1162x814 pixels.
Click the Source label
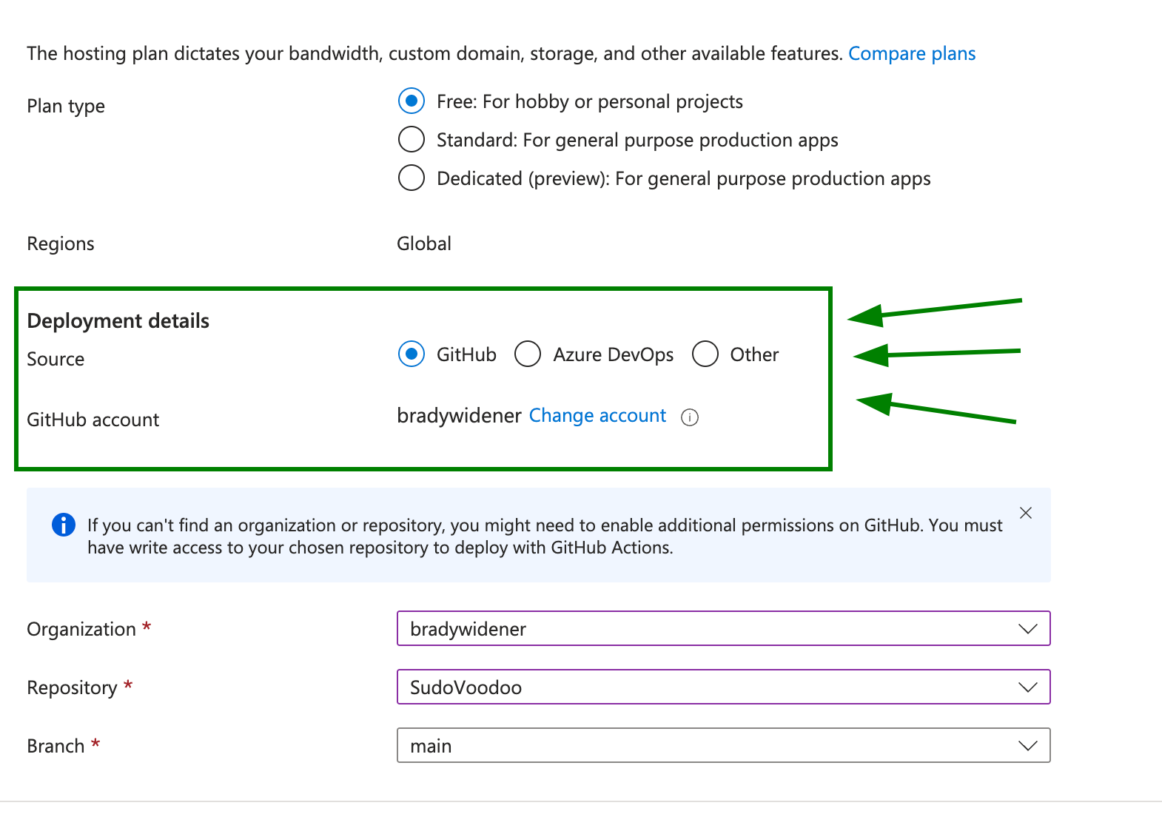click(56, 359)
